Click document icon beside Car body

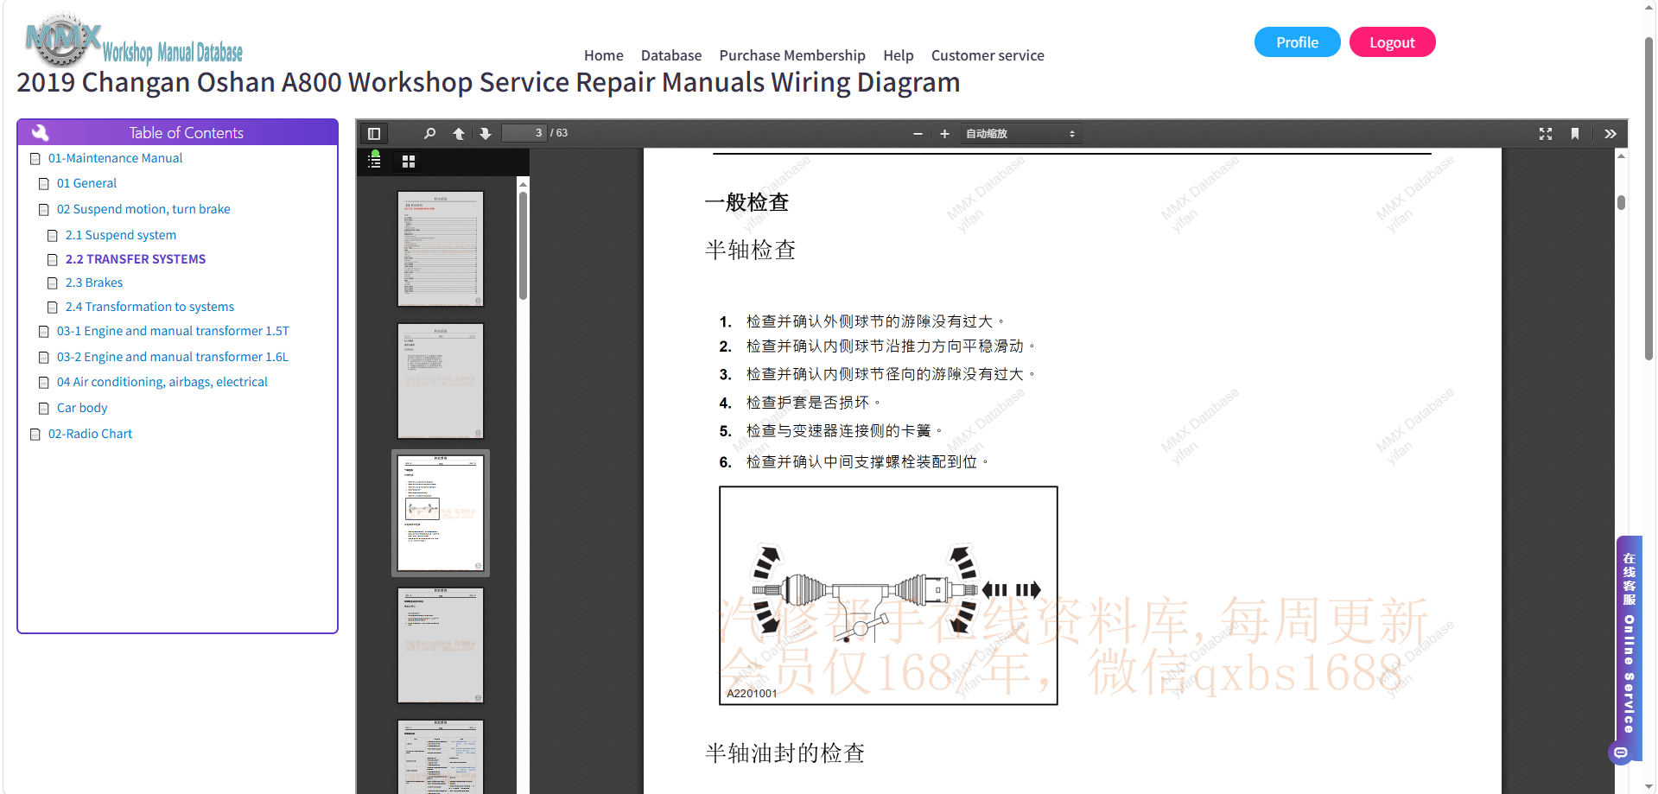44,409
